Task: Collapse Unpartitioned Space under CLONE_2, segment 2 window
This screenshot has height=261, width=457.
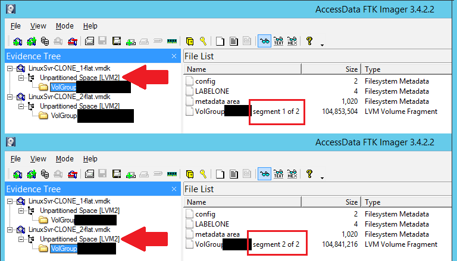Action: 21,239
